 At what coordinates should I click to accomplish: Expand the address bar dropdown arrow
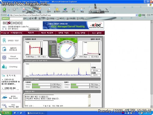(x=136, y=15)
